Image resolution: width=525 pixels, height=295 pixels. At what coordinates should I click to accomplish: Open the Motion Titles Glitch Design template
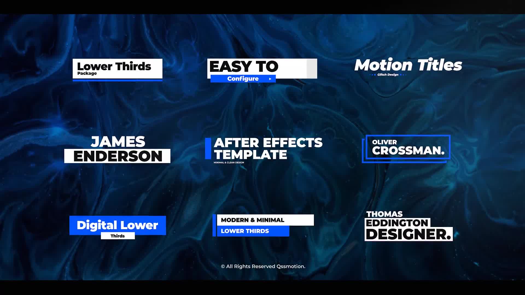[x=407, y=68]
